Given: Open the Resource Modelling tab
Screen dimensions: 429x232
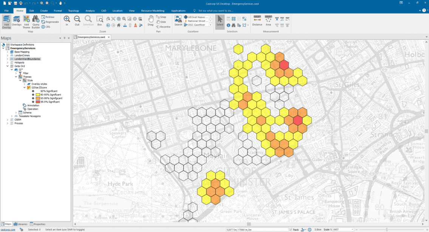Looking at the screenshot, I should tap(153, 11).
